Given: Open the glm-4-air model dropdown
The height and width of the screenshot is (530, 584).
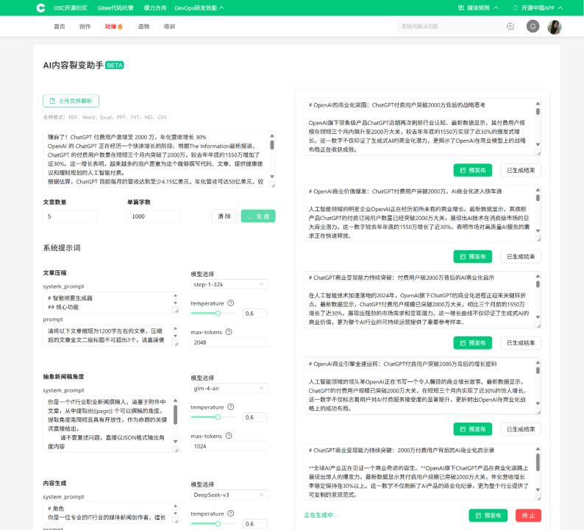Looking at the screenshot, I should click(x=229, y=389).
